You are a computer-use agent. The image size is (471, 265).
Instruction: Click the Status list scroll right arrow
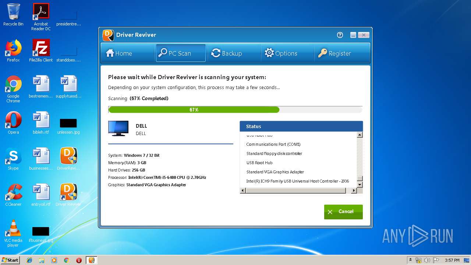(x=354, y=191)
